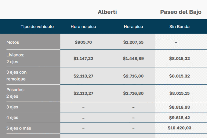Click the Paseo del Bajo heading
The height and width of the screenshot is (138, 207).
181,12
